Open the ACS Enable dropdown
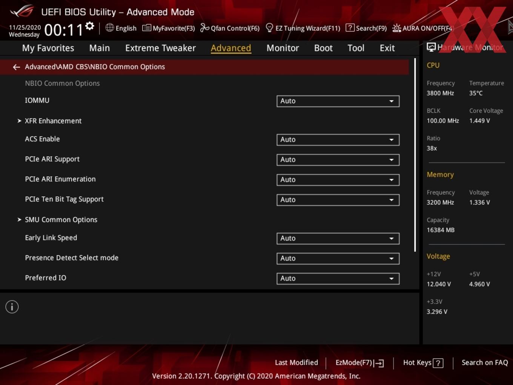Viewport: 513px width, 385px height. coord(338,140)
